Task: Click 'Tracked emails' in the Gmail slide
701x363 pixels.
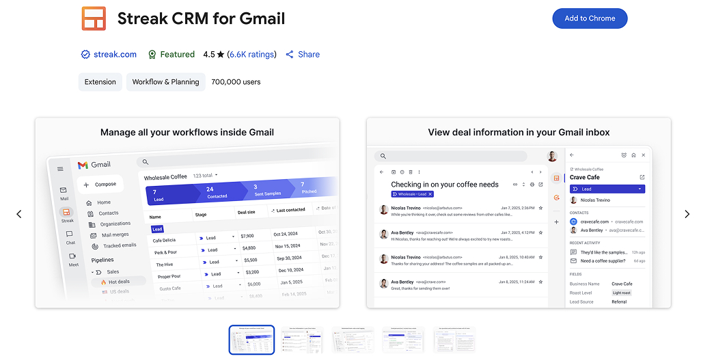Action: pos(115,246)
